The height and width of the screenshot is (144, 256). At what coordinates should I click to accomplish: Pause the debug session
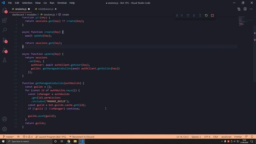coord(182,15)
